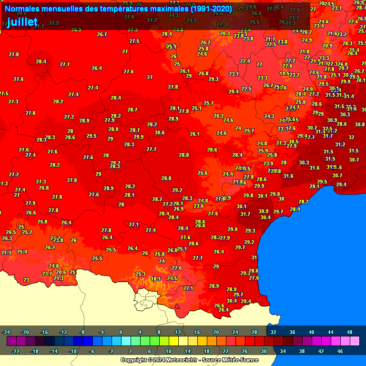
Task: Select the last pink swatch after 48
Action: [x=355, y=341]
